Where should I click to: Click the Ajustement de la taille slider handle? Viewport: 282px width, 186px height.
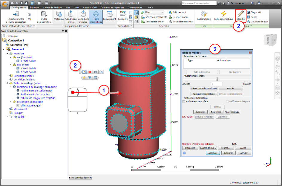217,79
